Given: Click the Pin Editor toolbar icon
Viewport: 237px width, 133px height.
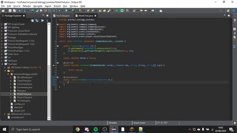Looking at the screenshot, I should pos(161,11).
